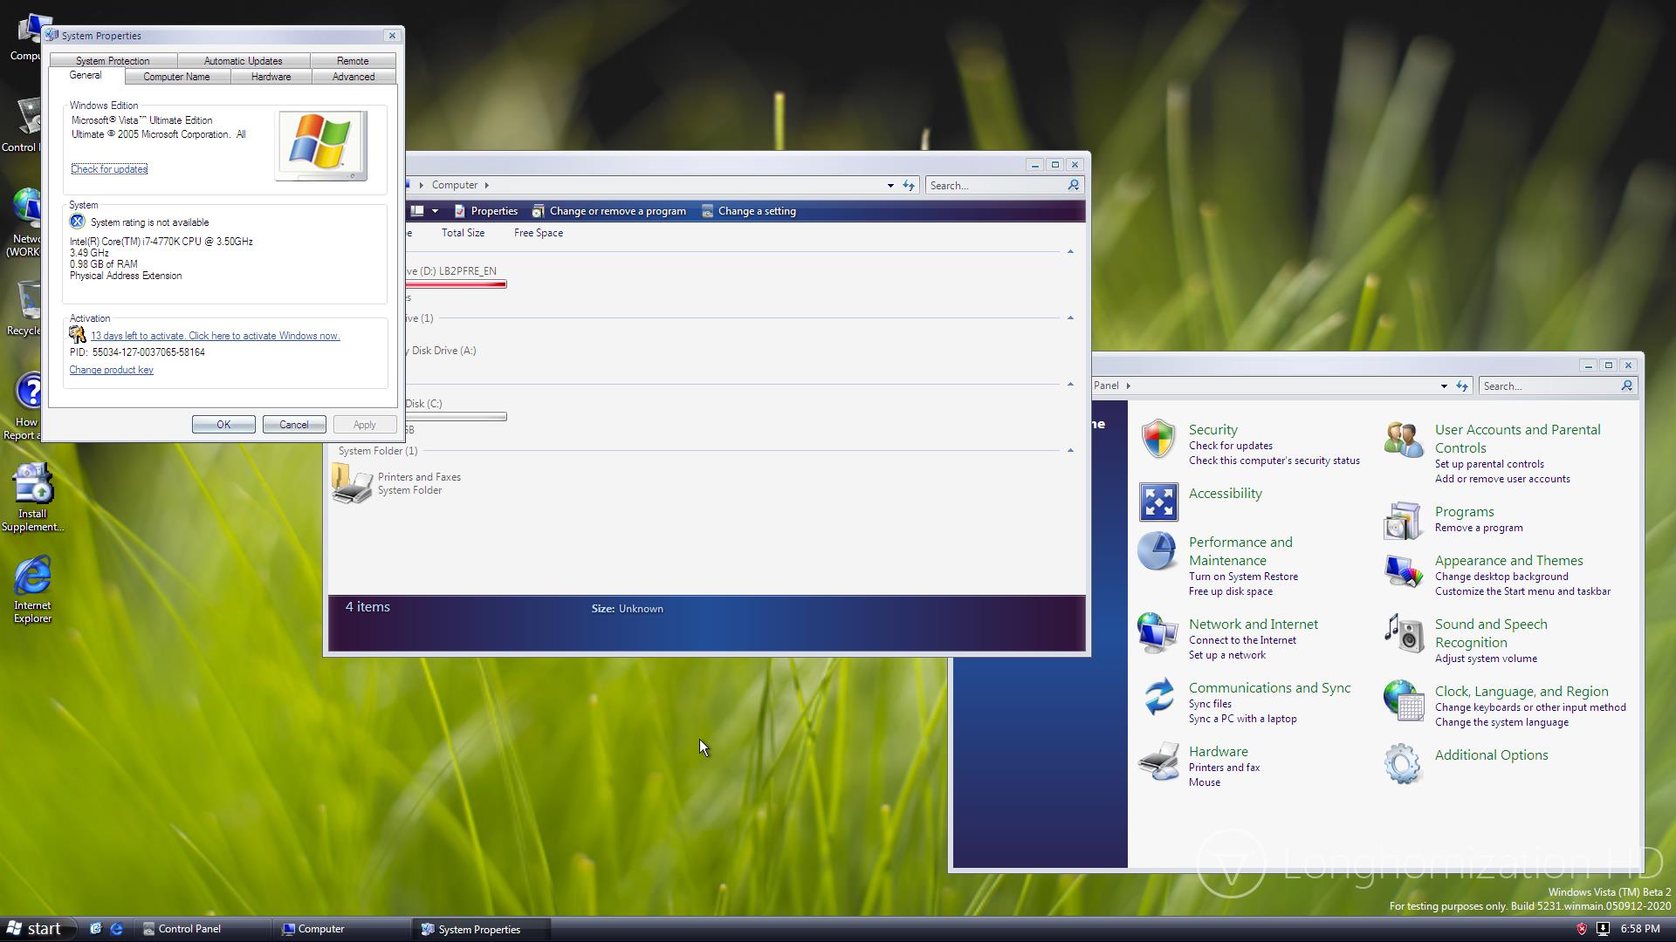Viewport: 1676px width, 942px height.
Task: Click the Accessibility category icon
Action: (1158, 502)
